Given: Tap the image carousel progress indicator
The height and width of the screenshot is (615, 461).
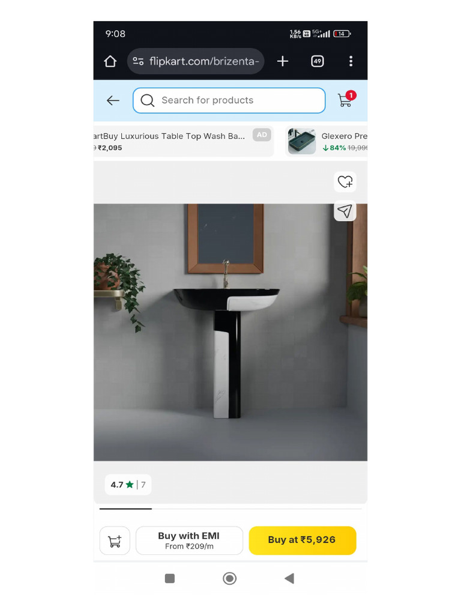Looking at the screenshot, I should point(230,509).
